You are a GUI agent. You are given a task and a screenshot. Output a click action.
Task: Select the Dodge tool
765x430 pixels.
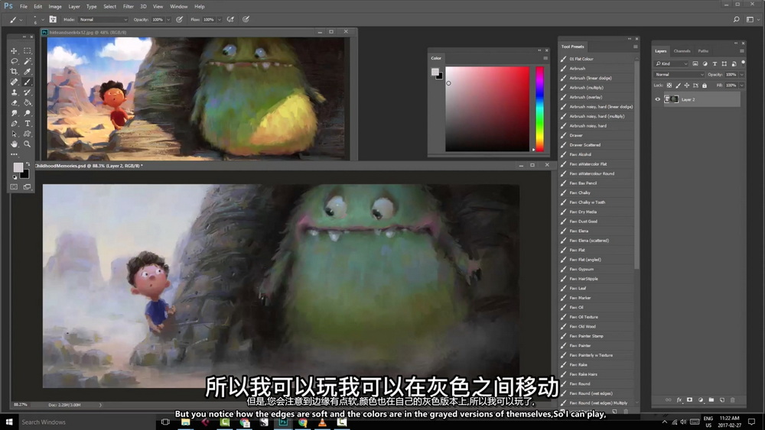tap(28, 113)
